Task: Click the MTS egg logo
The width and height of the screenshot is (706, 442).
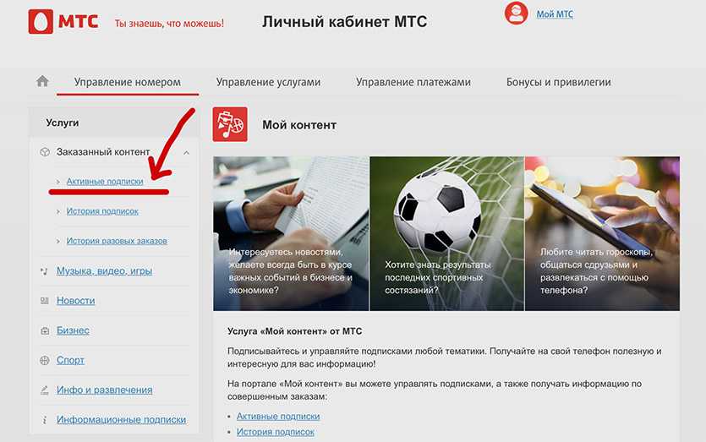Action: (41, 21)
